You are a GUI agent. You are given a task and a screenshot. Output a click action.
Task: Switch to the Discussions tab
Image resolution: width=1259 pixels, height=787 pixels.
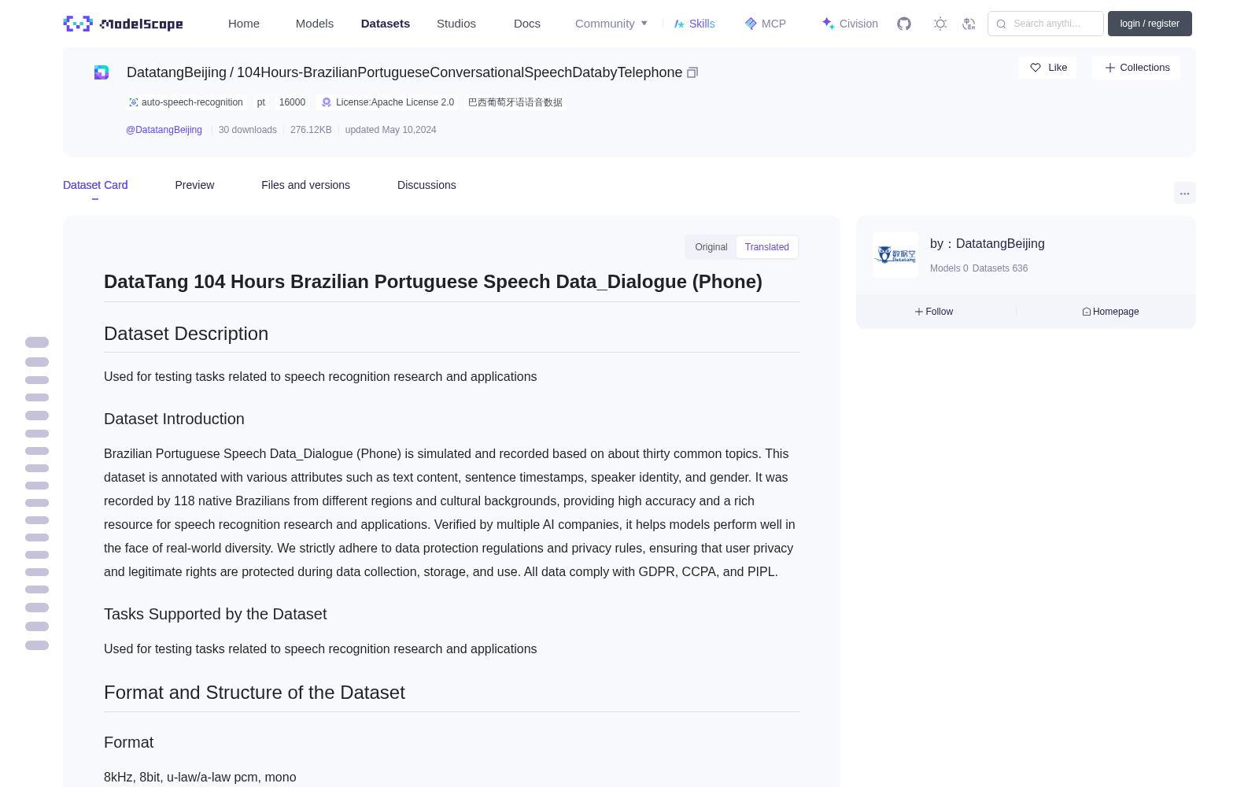(426, 185)
